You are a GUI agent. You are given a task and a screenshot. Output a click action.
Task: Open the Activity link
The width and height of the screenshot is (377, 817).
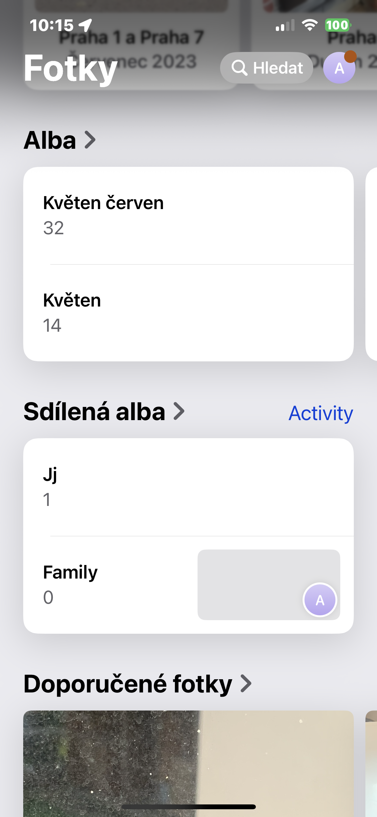(321, 413)
